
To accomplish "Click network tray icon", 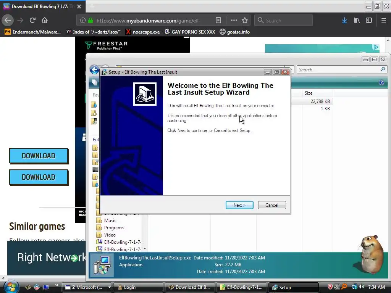I will 354,287.
